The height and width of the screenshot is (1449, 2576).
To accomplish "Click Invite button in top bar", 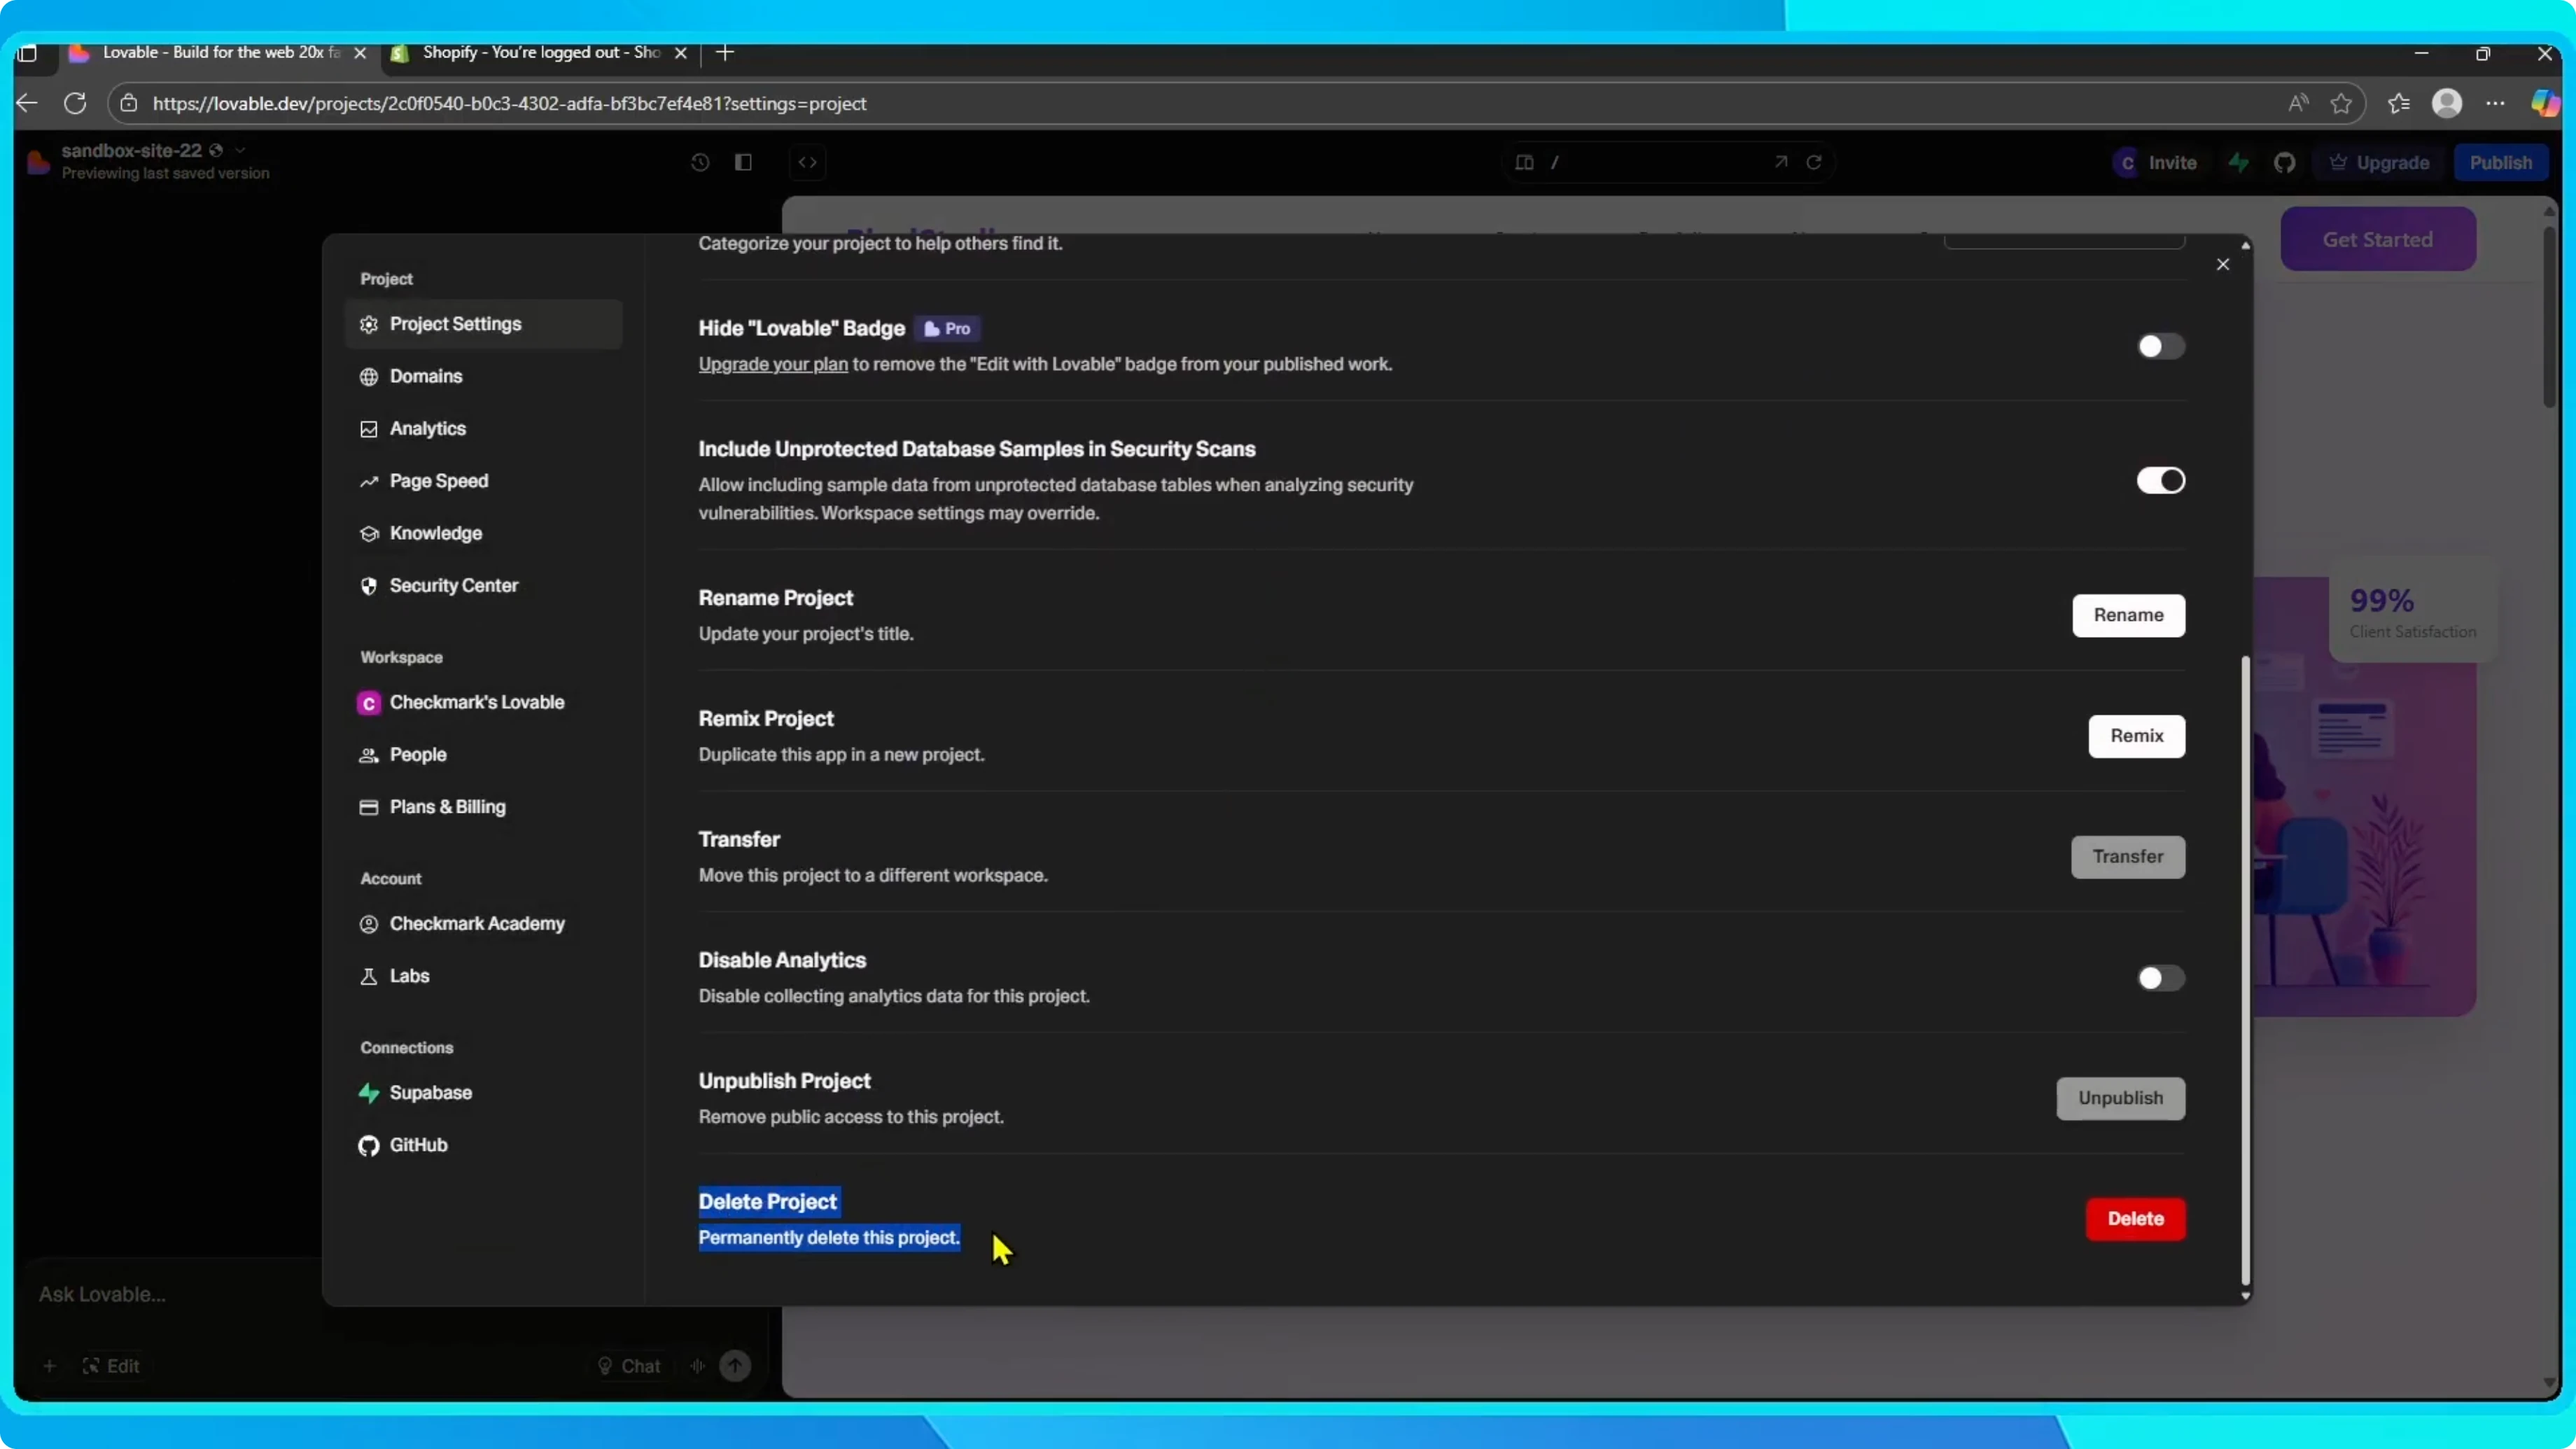I will click(x=2157, y=163).
